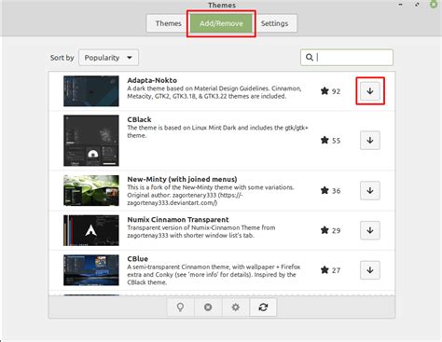
Task: Select the 'CBlack' title
Action: pyautogui.click(x=139, y=119)
